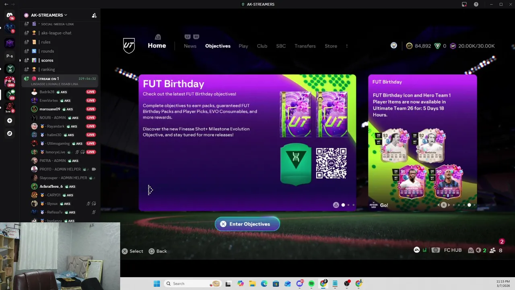Click the club badge icon near coins
515x290 pixels.
click(x=394, y=46)
